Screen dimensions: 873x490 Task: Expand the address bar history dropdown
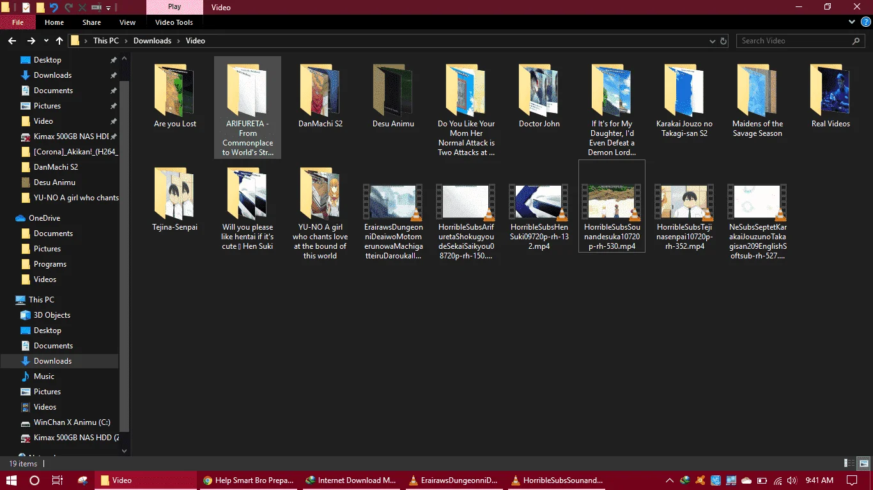coord(713,41)
